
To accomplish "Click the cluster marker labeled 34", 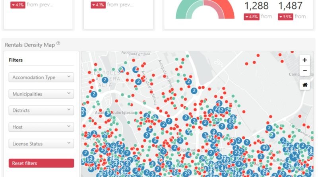I will [x=294, y=156].
